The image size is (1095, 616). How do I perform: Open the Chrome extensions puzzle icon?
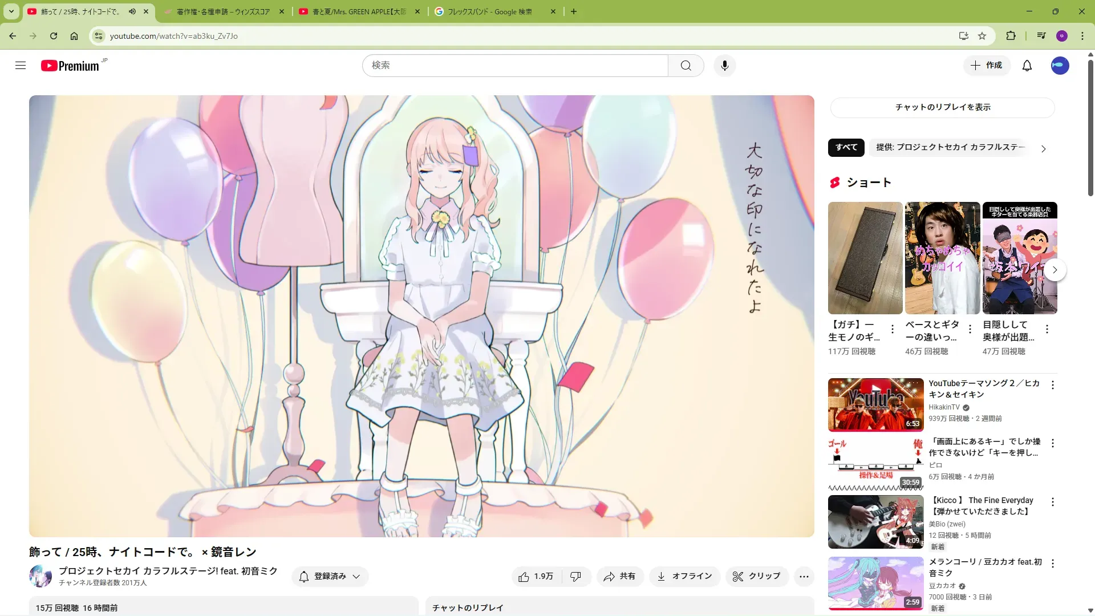(1011, 36)
